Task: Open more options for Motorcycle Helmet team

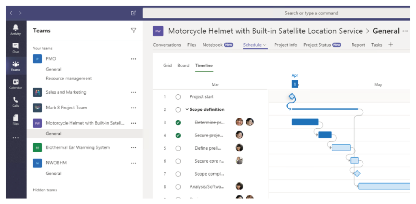Action: point(133,123)
